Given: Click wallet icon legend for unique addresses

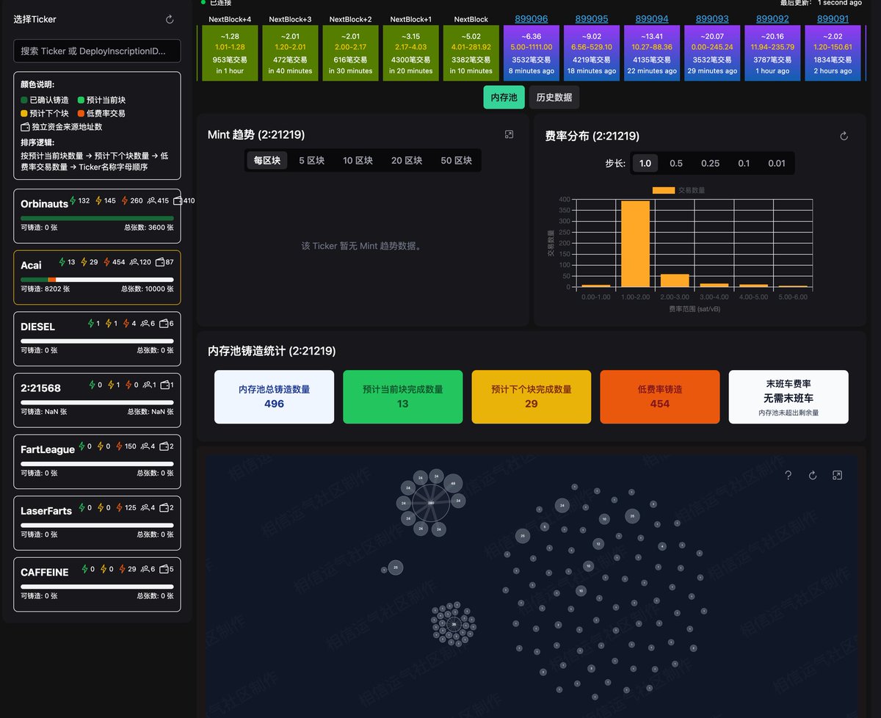Looking at the screenshot, I should (x=25, y=127).
